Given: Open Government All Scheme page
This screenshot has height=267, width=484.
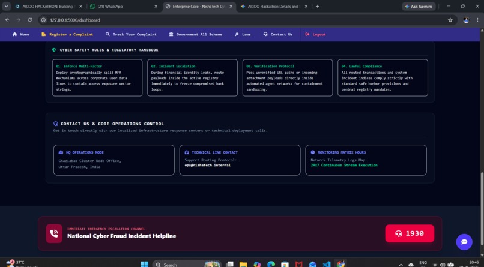Looking at the screenshot, I should (195, 34).
